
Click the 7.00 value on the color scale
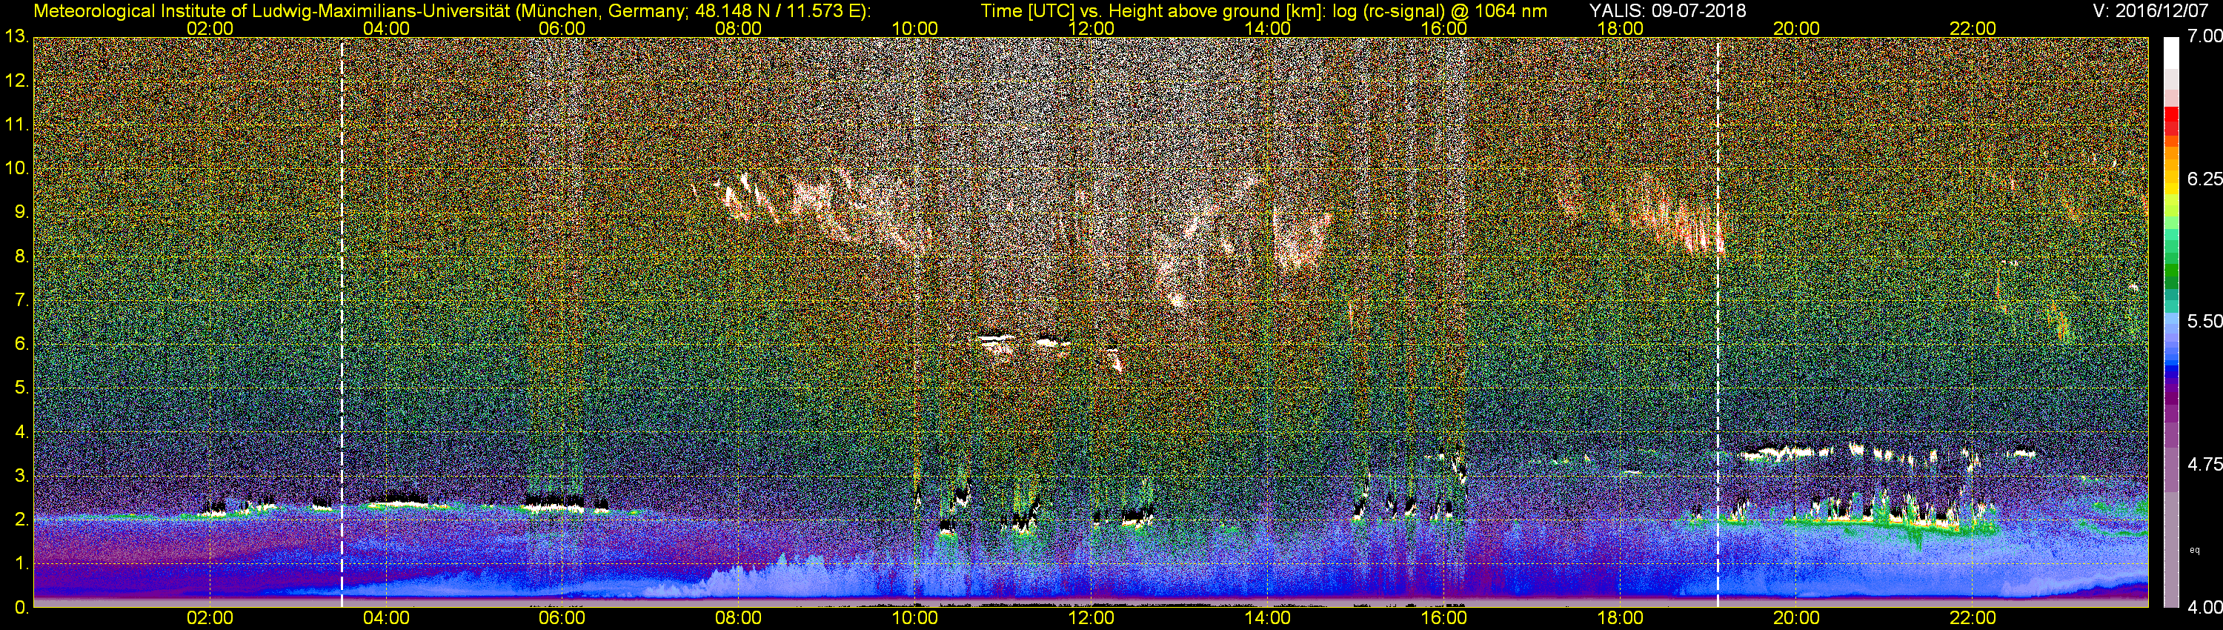(2205, 36)
